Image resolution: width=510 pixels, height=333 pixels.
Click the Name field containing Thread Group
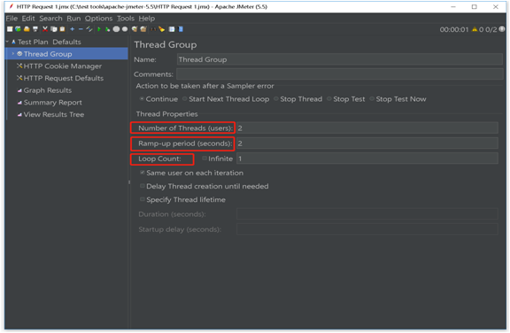[x=340, y=59]
